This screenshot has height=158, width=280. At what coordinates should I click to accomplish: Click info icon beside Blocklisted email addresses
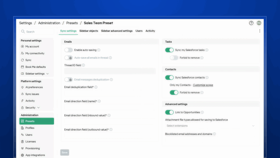(214, 134)
